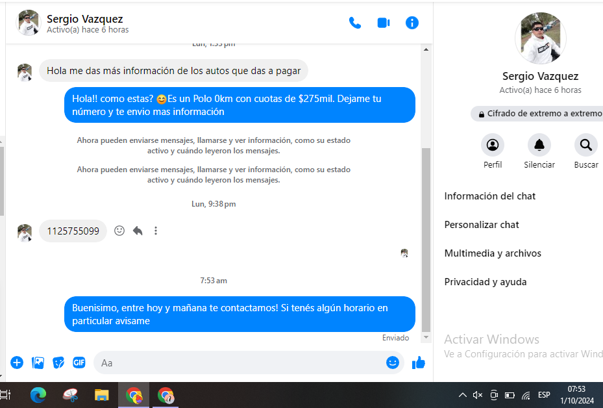Reply to the 1125755099 message

coord(138,231)
